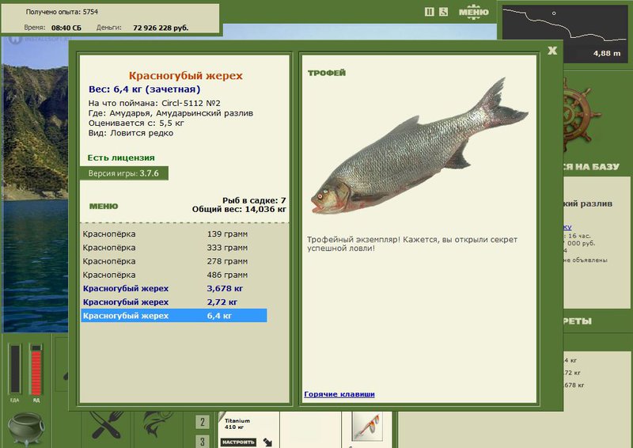Image resolution: width=633 pixels, height=448 pixels.
Task: Click the diagonal arrow beside НАСТРОИТЬ
Action: [267, 442]
